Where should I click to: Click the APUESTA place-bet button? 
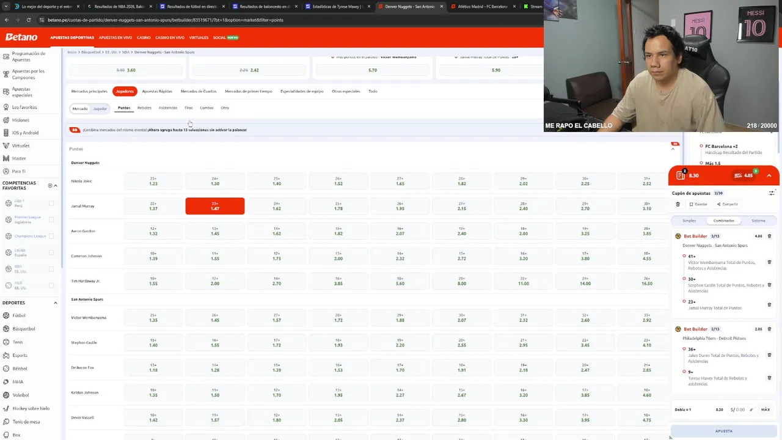pyautogui.click(x=724, y=431)
